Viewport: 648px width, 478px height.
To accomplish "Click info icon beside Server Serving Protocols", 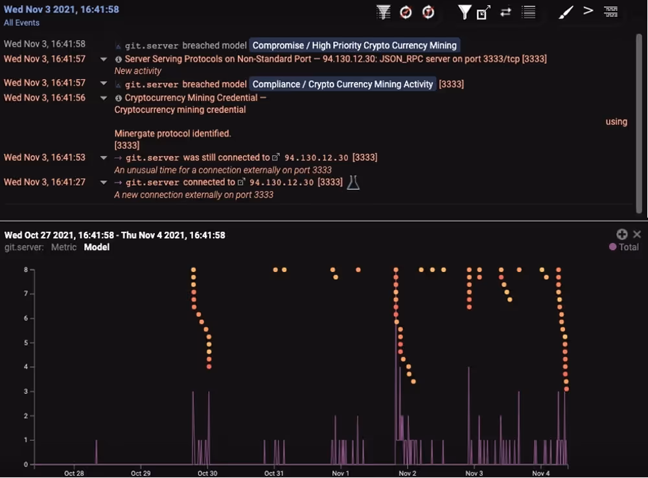I will click(x=118, y=59).
